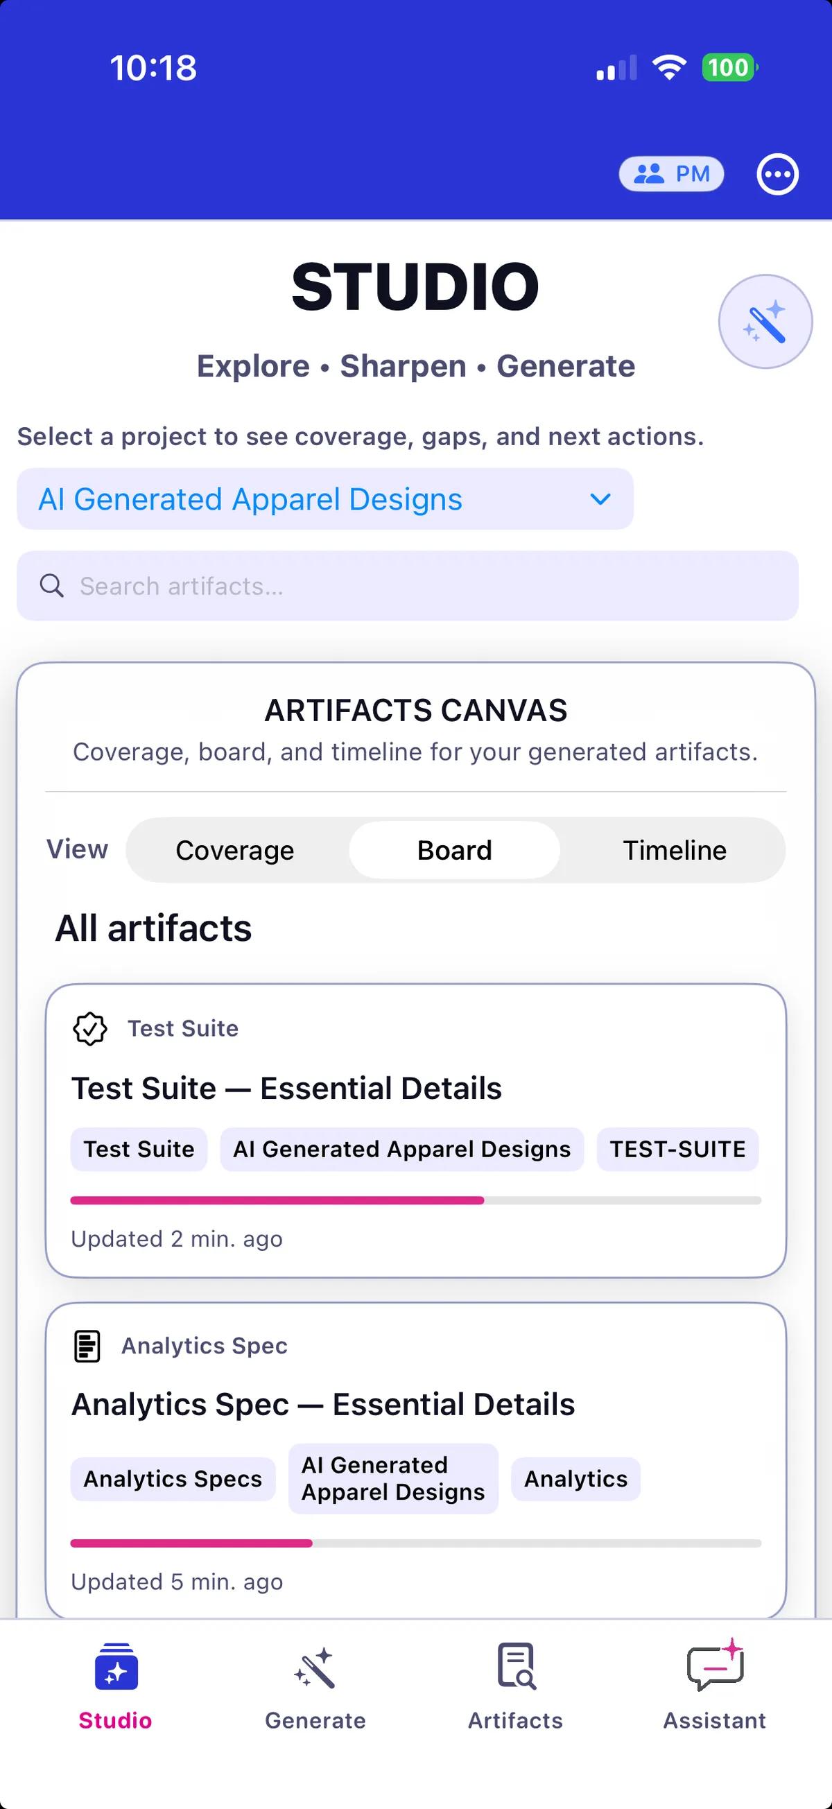
Task: Tap the PM team role badge
Action: click(671, 173)
